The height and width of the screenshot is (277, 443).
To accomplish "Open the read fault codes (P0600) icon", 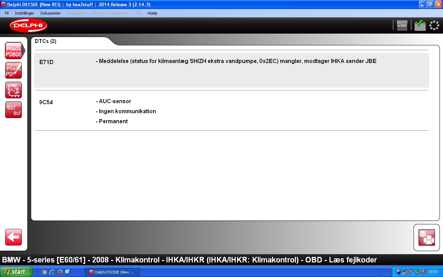I will [13, 51].
